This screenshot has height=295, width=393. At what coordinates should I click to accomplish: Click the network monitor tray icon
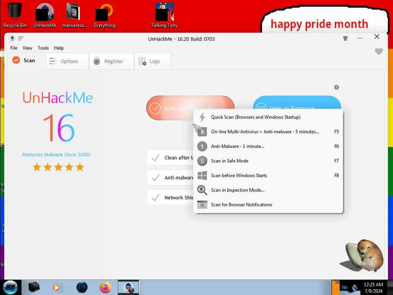coord(345,288)
